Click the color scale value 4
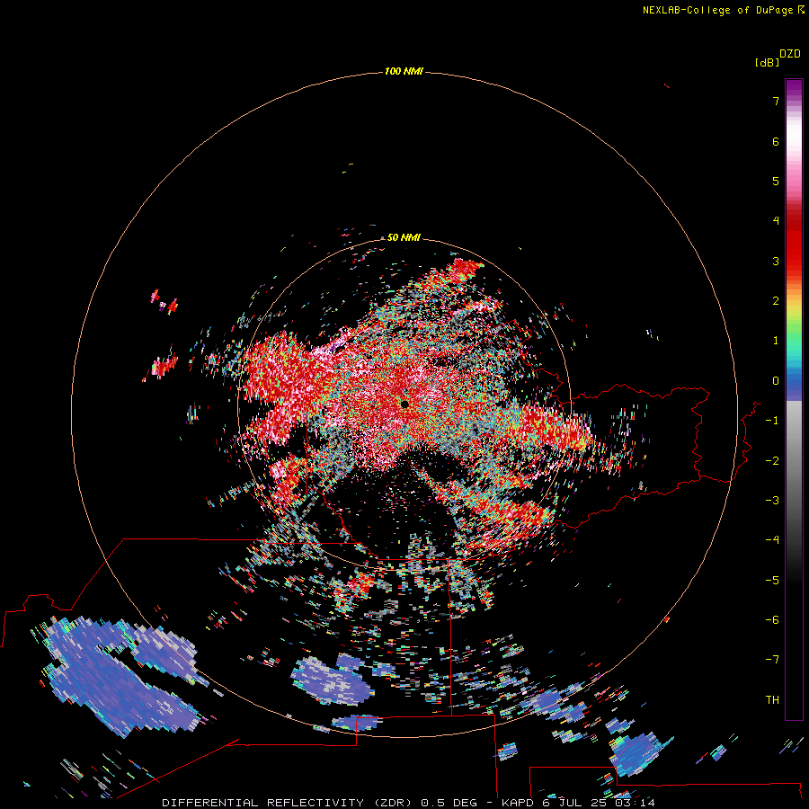This screenshot has height=809, width=809. 776,221
